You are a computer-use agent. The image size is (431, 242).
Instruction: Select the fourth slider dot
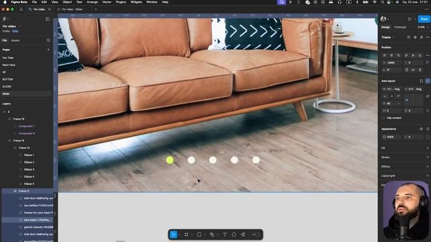click(234, 160)
